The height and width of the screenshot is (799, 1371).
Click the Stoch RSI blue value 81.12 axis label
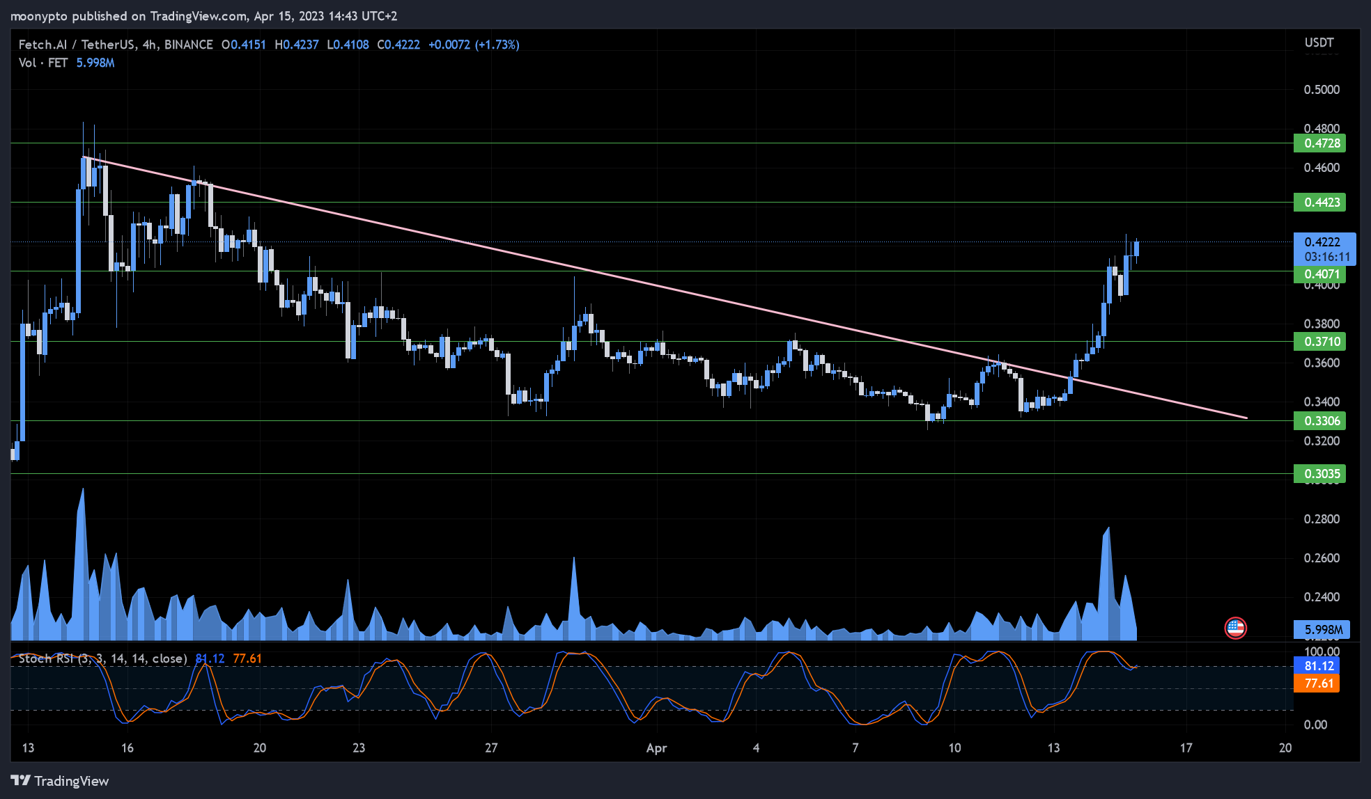click(1317, 666)
